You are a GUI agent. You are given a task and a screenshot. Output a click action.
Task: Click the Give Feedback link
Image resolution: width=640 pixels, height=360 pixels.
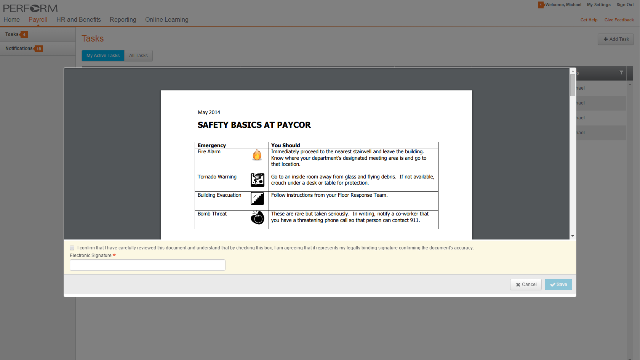[619, 20]
